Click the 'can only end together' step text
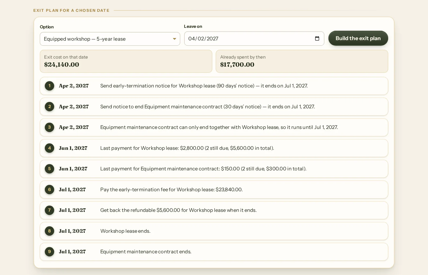 click(x=219, y=127)
